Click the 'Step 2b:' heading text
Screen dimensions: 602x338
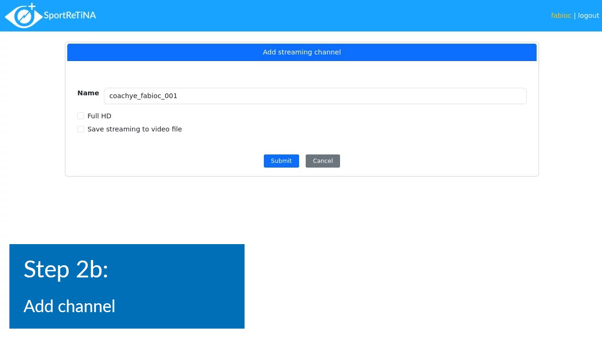pos(66,269)
